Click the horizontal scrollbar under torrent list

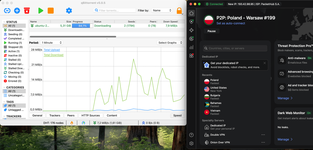click(x=73, y=37)
